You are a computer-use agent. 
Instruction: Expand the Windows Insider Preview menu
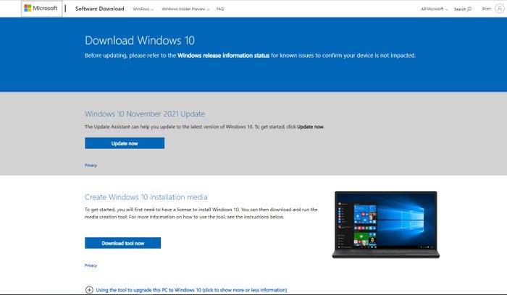click(185, 9)
